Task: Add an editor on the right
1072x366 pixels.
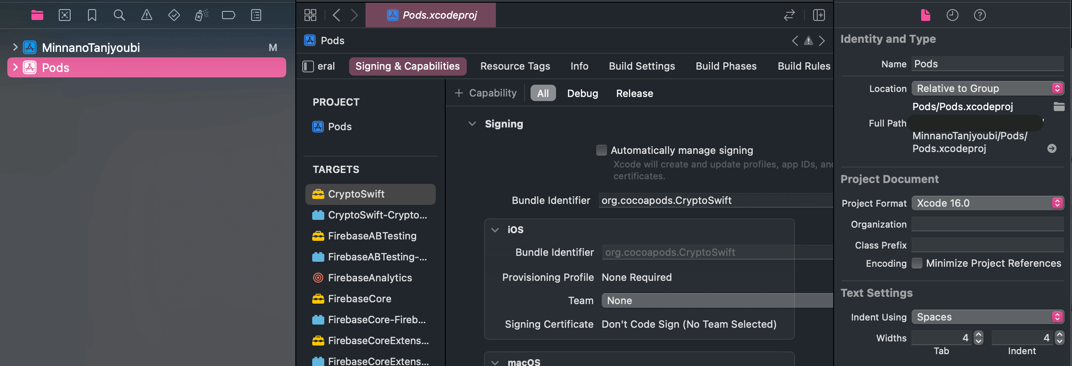Action: (819, 15)
